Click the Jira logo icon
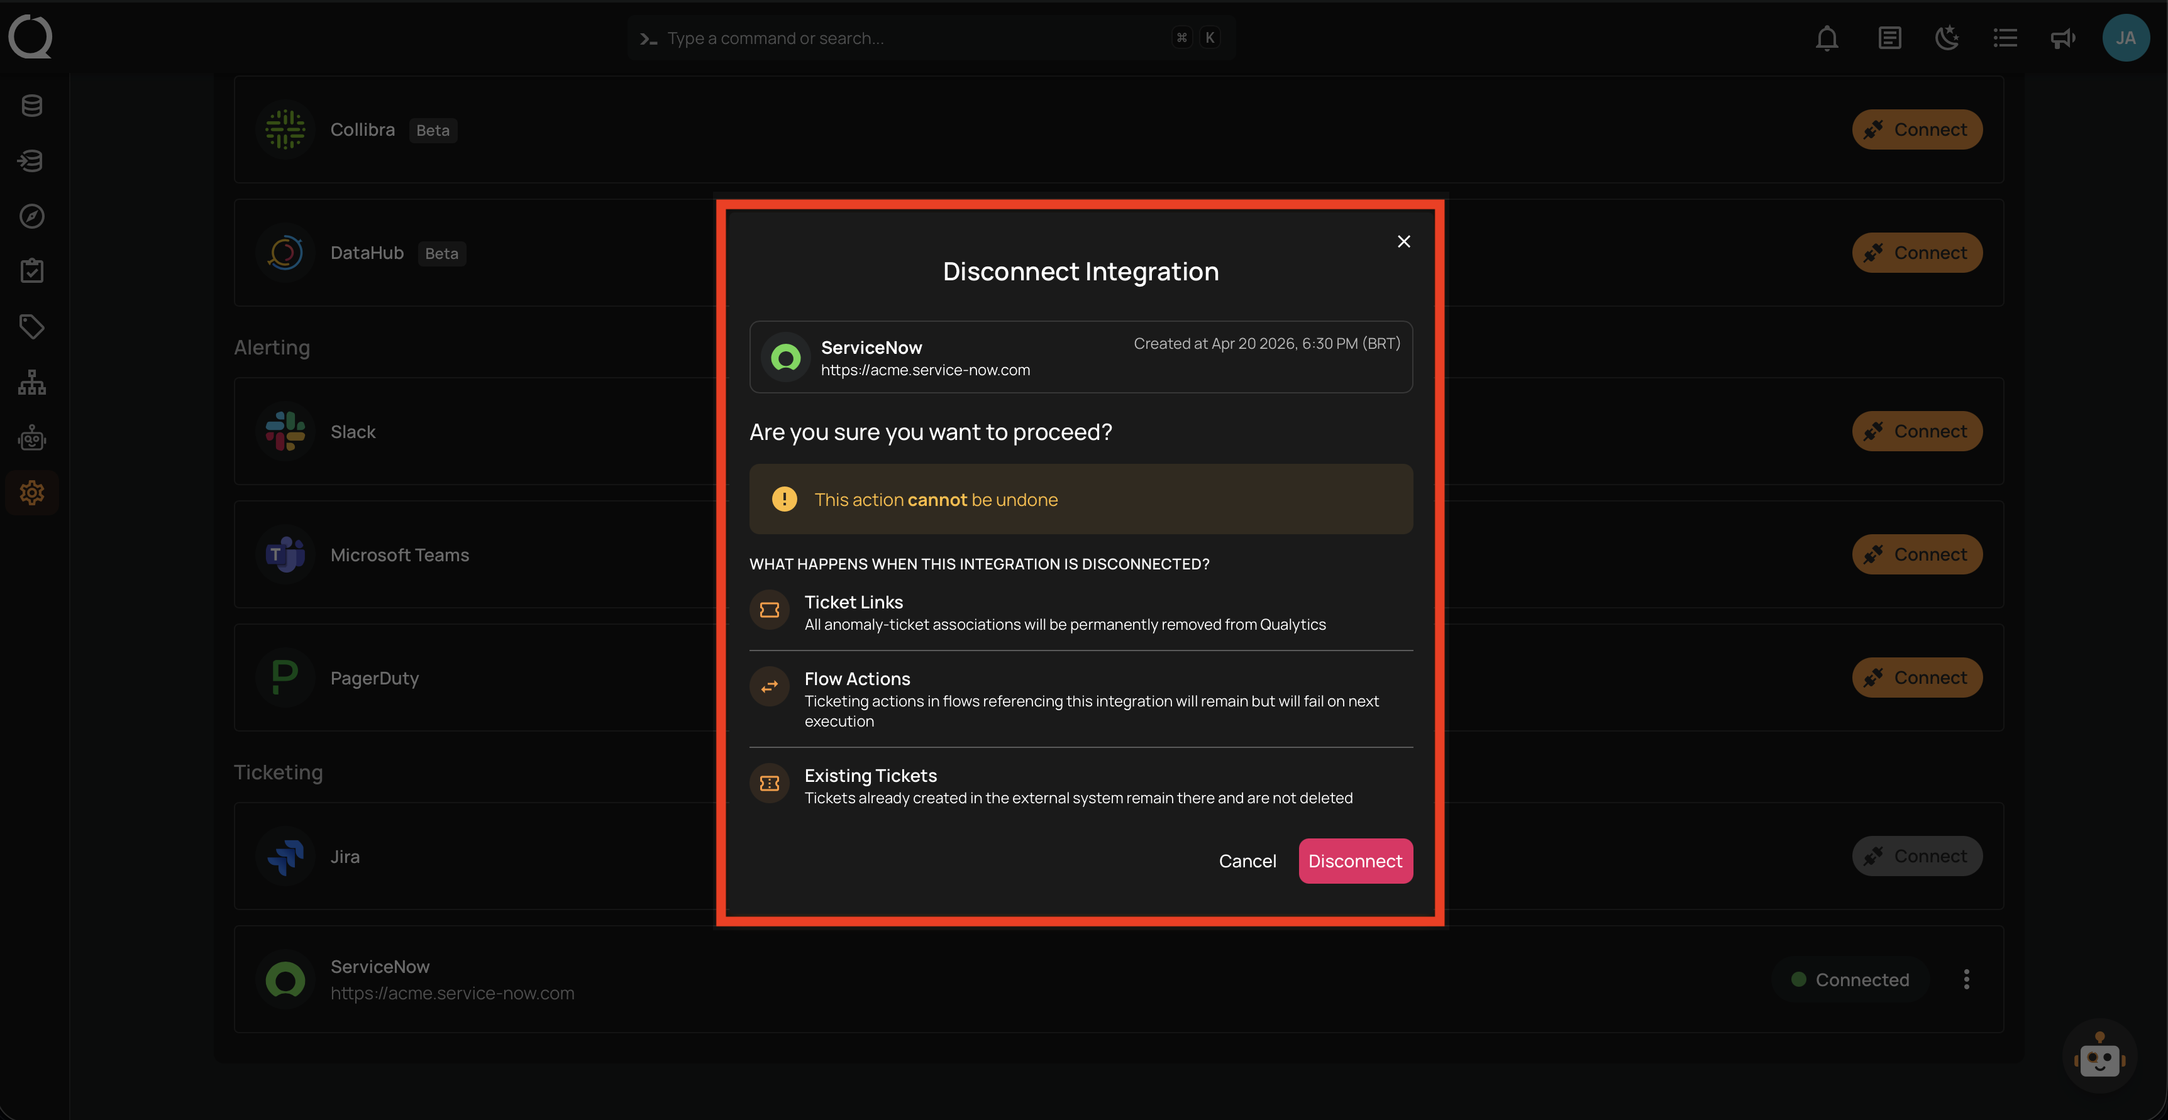The width and height of the screenshot is (2168, 1120). 285,856
